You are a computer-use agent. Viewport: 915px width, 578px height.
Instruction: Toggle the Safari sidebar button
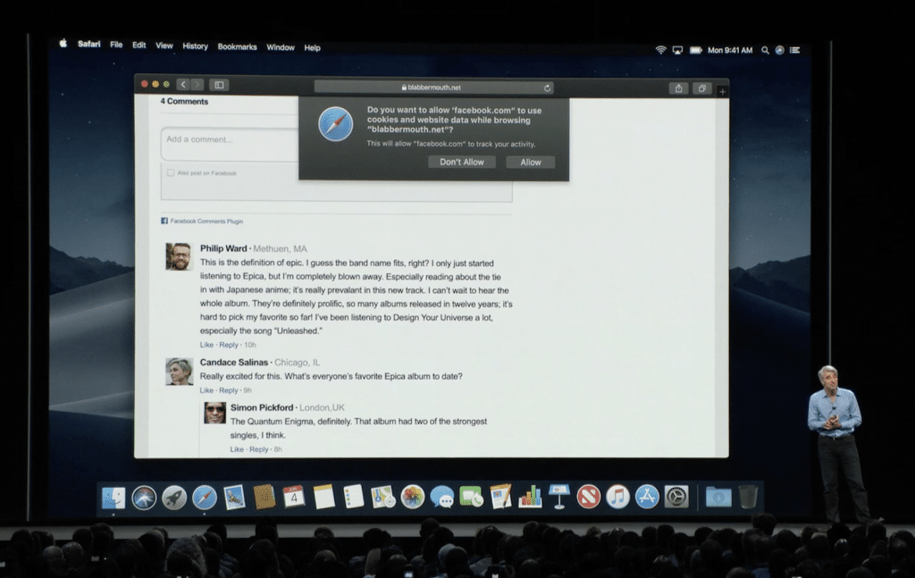pyautogui.click(x=220, y=85)
